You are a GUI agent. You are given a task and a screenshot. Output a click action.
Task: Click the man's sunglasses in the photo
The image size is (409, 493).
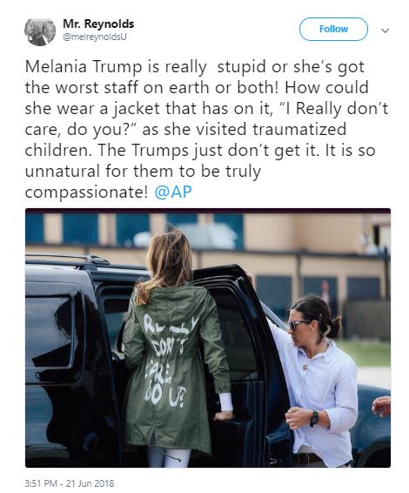pos(297,325)
